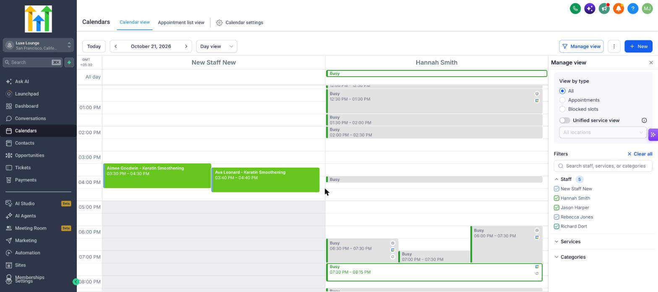Go to next day arrow
The width and height of the screenshot is (658, 292).
[x=186, y=47]
